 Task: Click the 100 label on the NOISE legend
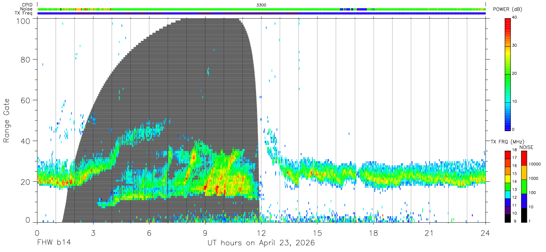click(532, 192)
